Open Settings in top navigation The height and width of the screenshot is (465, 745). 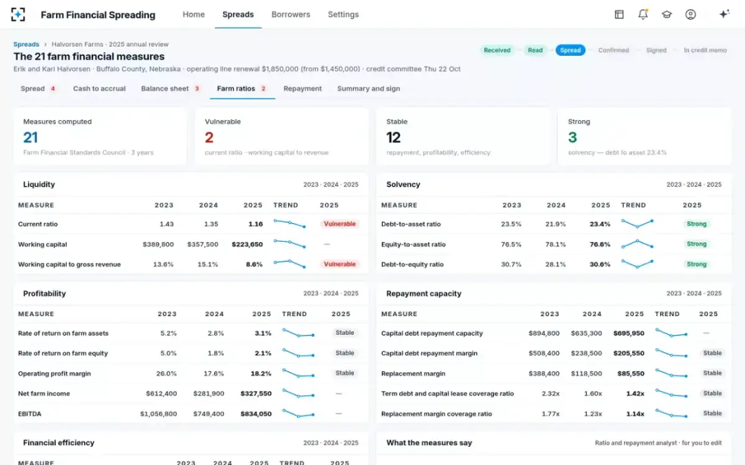[x=343, y=14]
